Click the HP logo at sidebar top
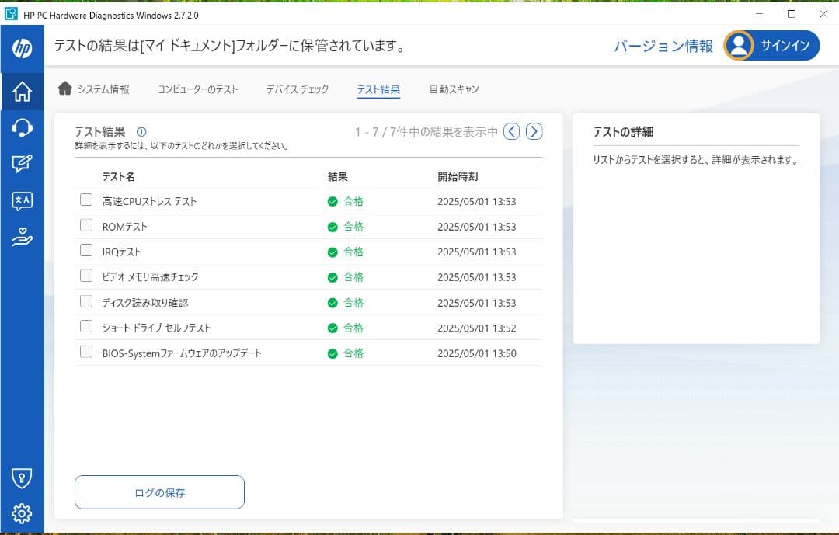 point(22,48)
